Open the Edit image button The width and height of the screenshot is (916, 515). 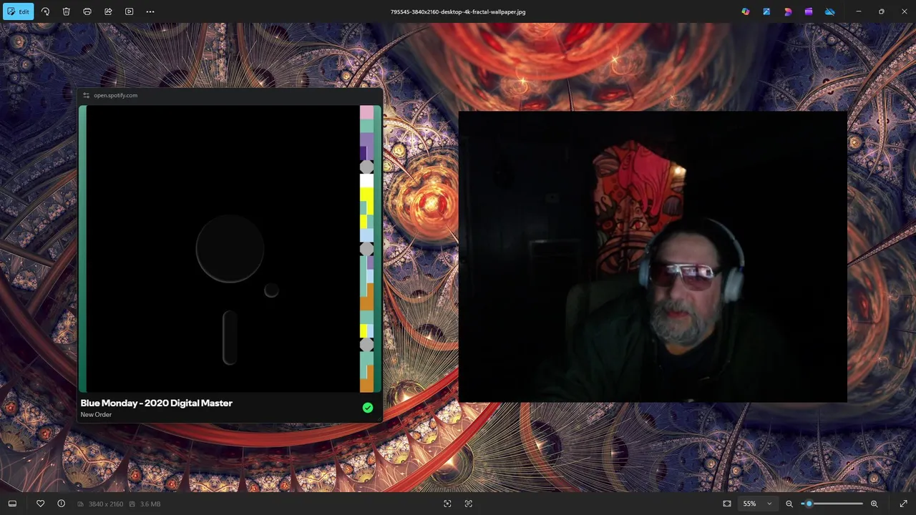pyautogui.click(x=18, y=11)
